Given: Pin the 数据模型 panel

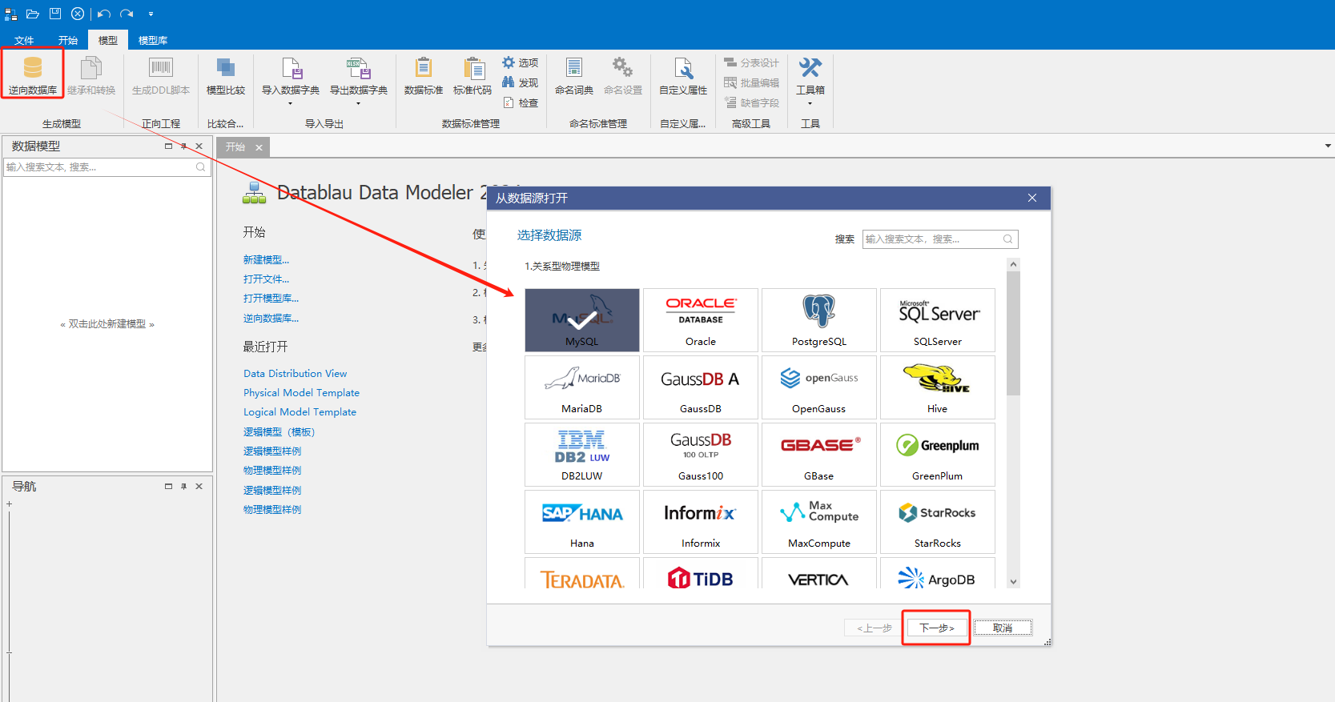Looking at the screenshot, I should pos(183,146).
